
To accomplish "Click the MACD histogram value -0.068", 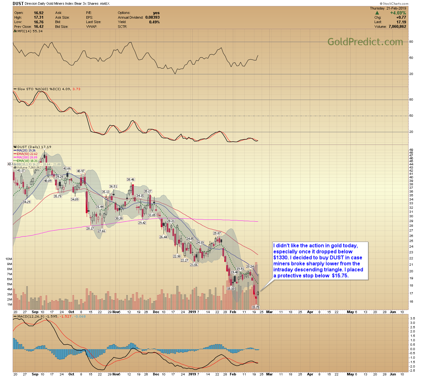I will point(80,316).
